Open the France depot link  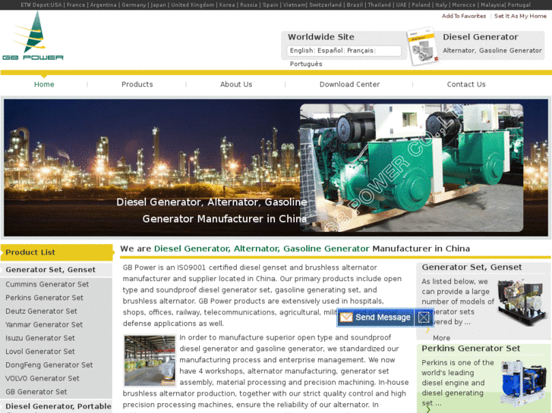click(x=76, y=5)
